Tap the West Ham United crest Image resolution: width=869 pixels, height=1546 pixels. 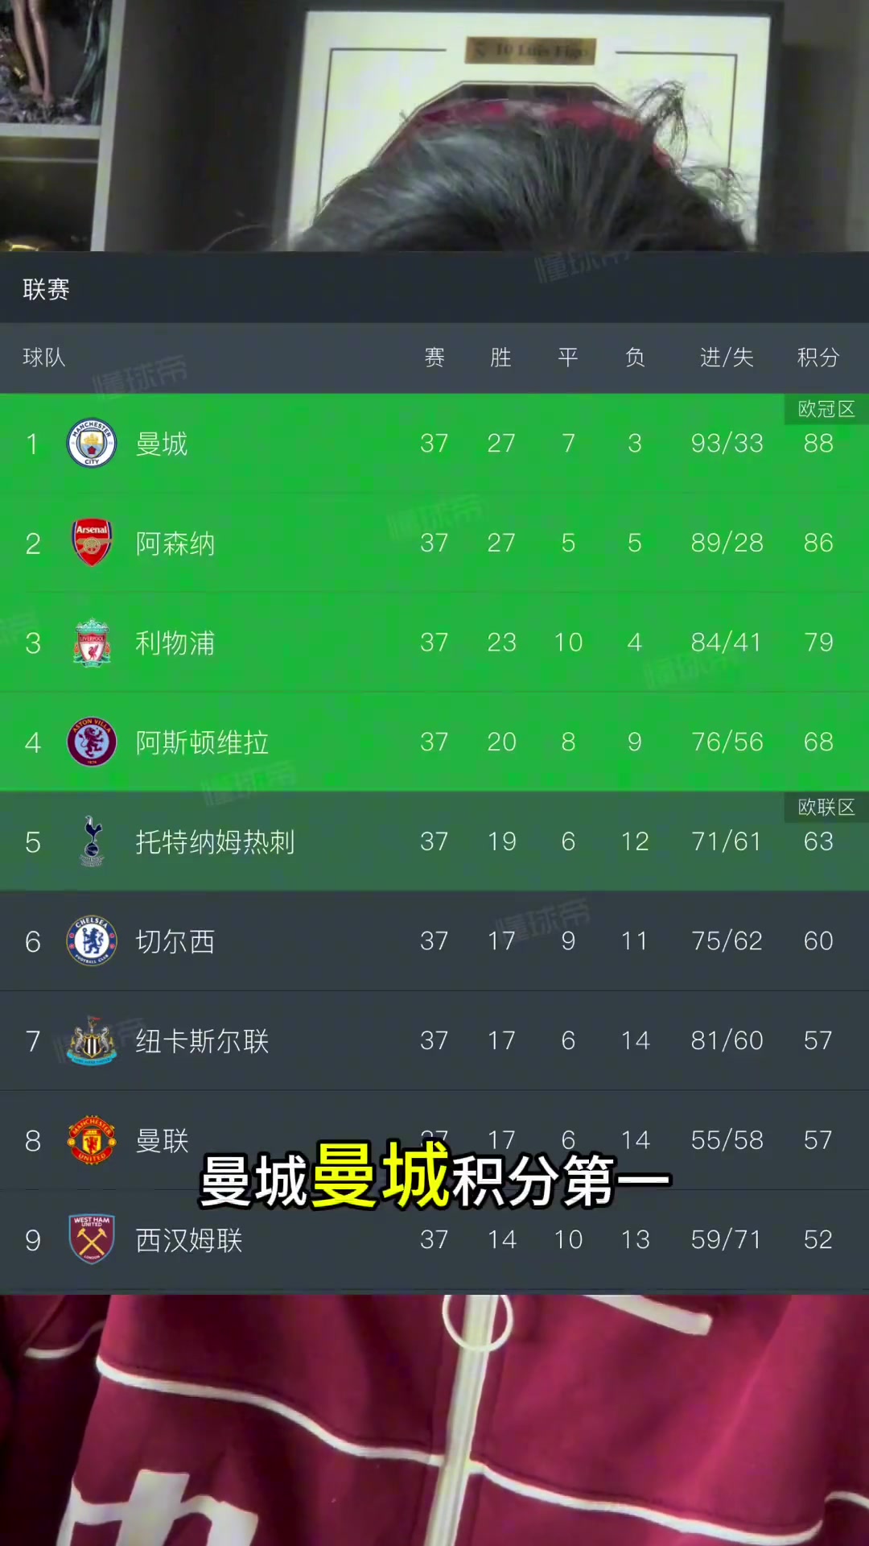(92, 1239)
